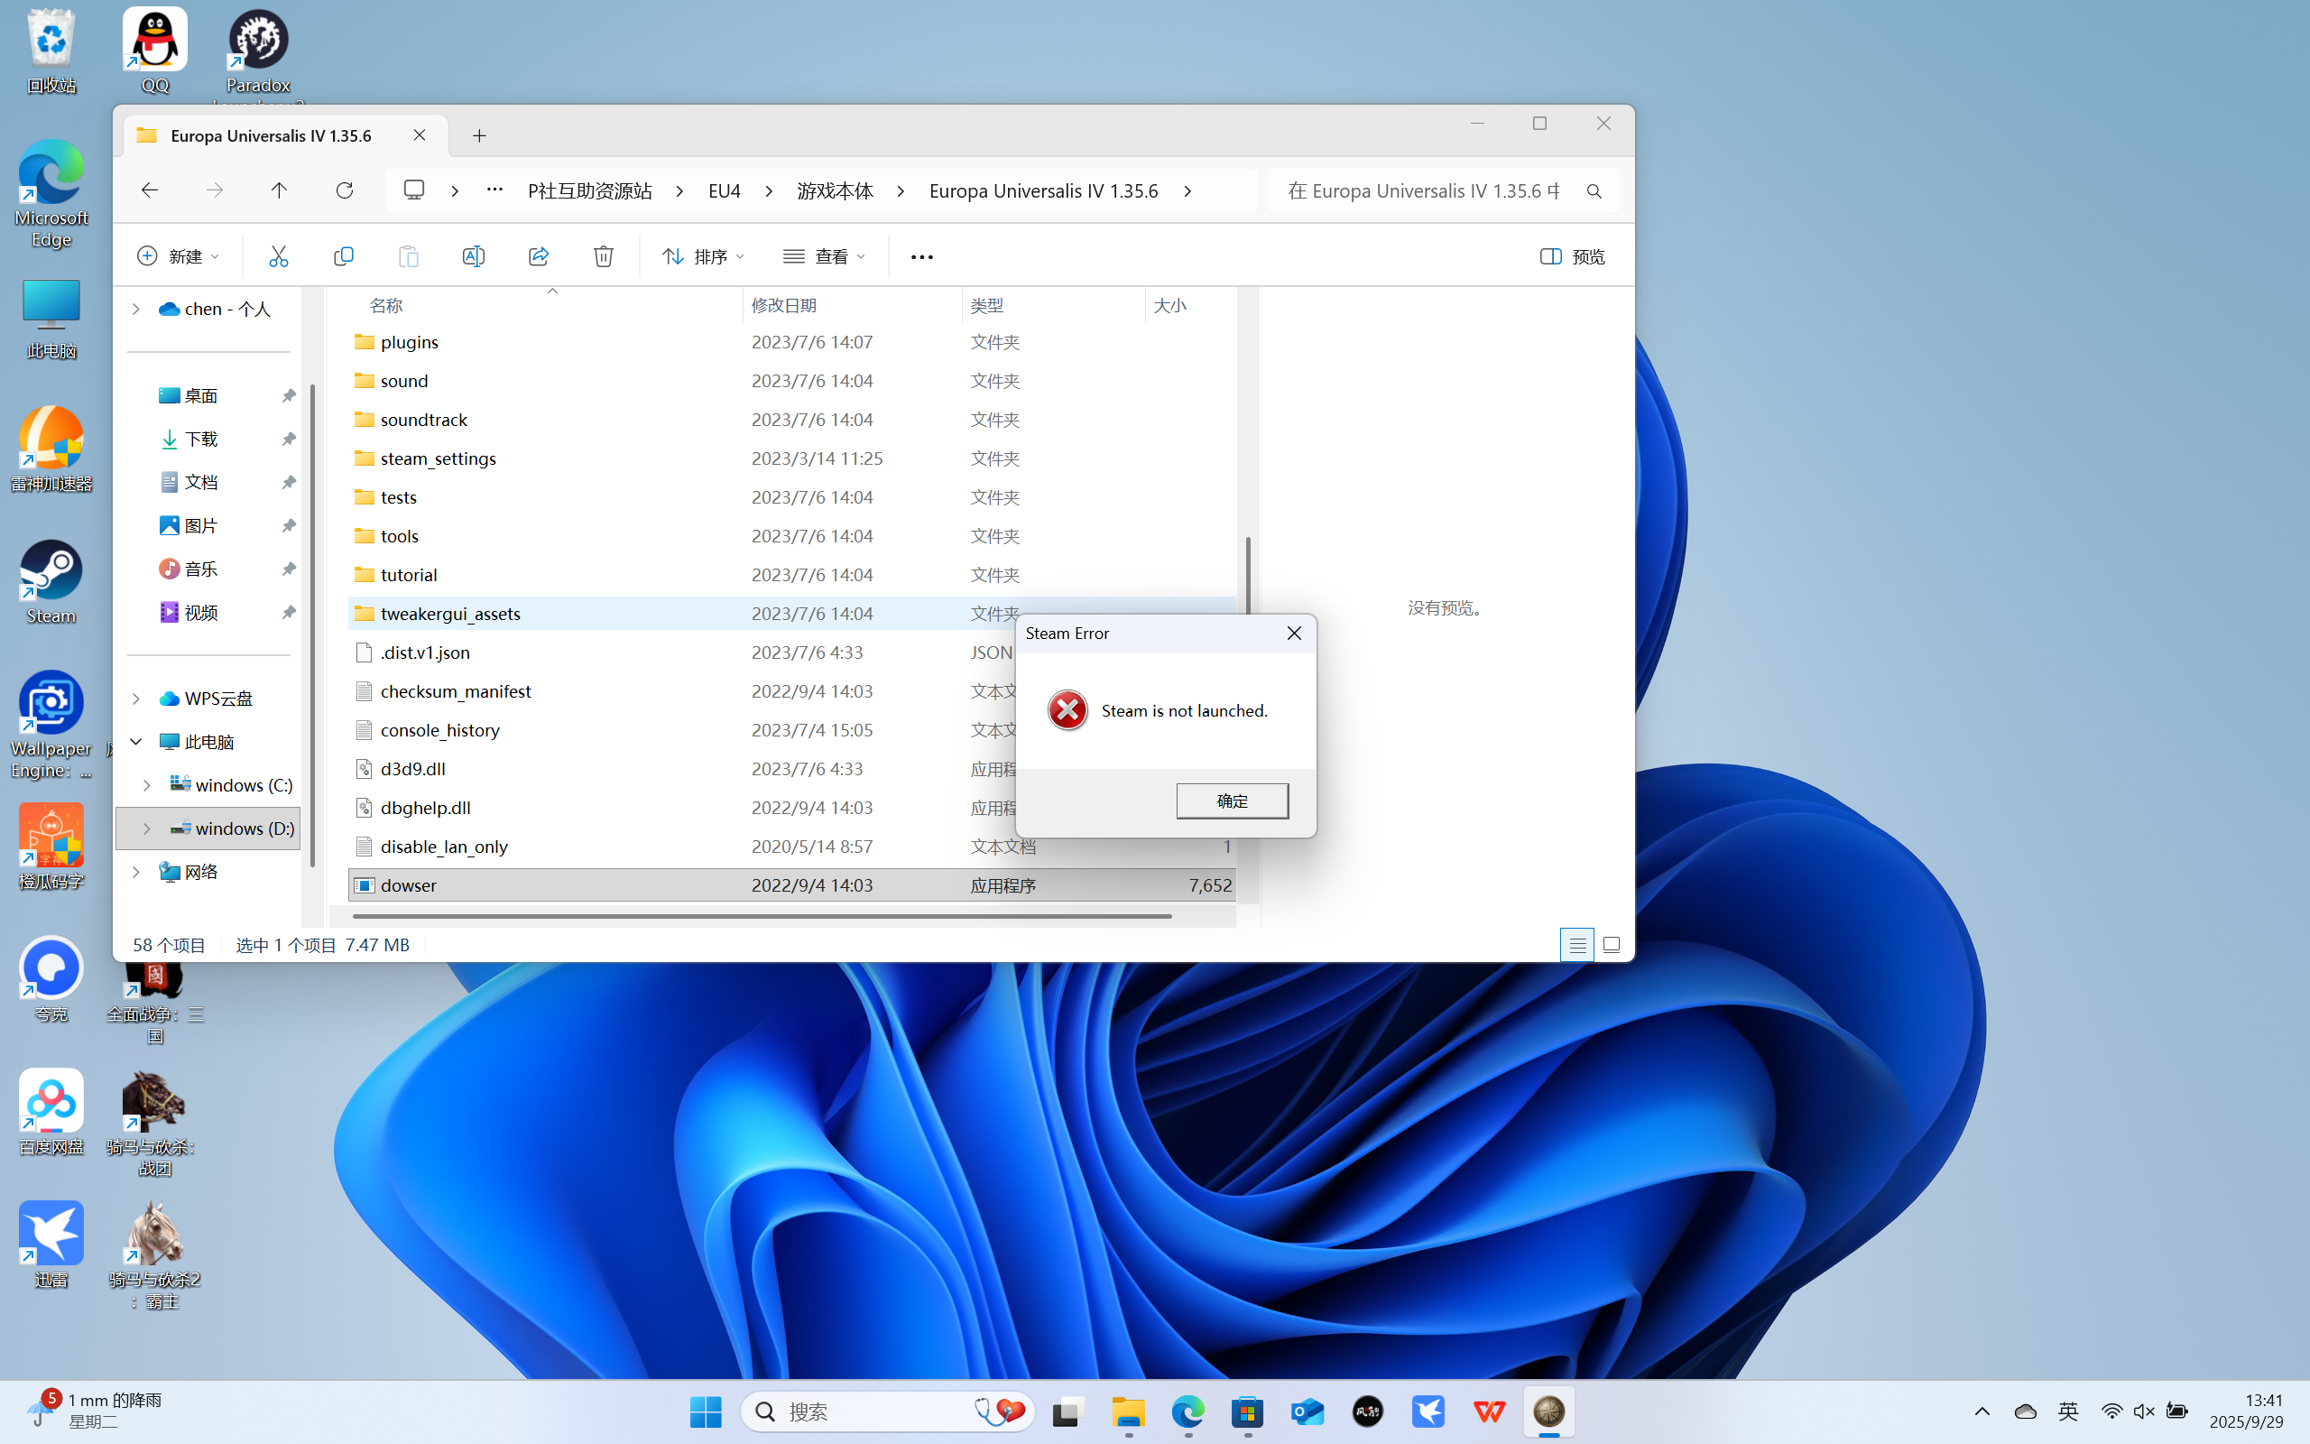This screenshot has height=1444, width=2310.
Task: Click the Cut scissors icon in toolbar
Action: [278, 256]
